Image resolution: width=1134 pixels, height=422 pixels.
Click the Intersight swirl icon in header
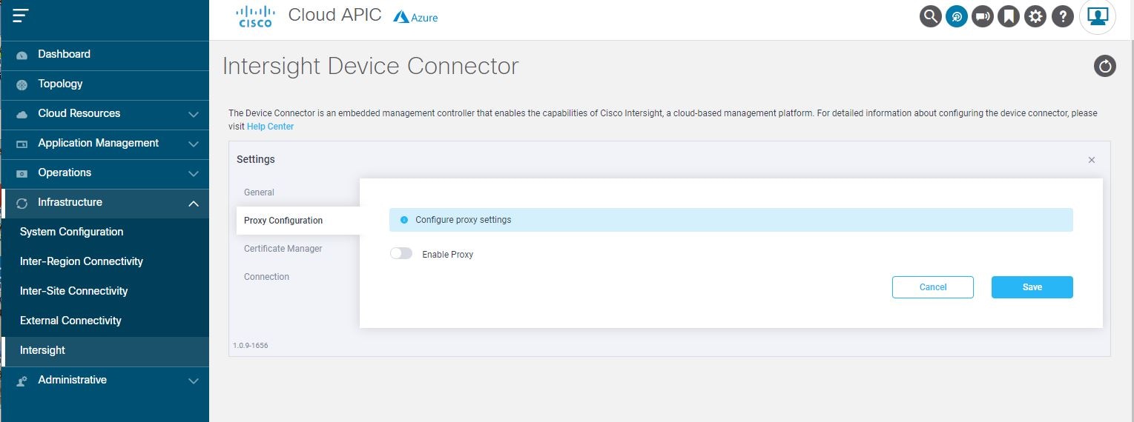pos(957,16)
